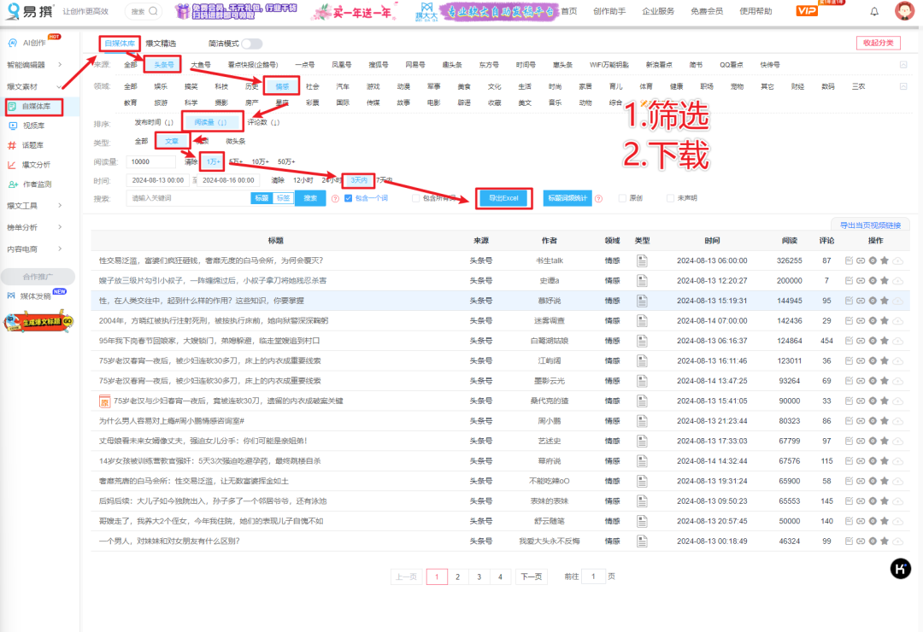The image size is (923, 632).
Task: Check the 未声明 checkbox
Action: [670, 198]
